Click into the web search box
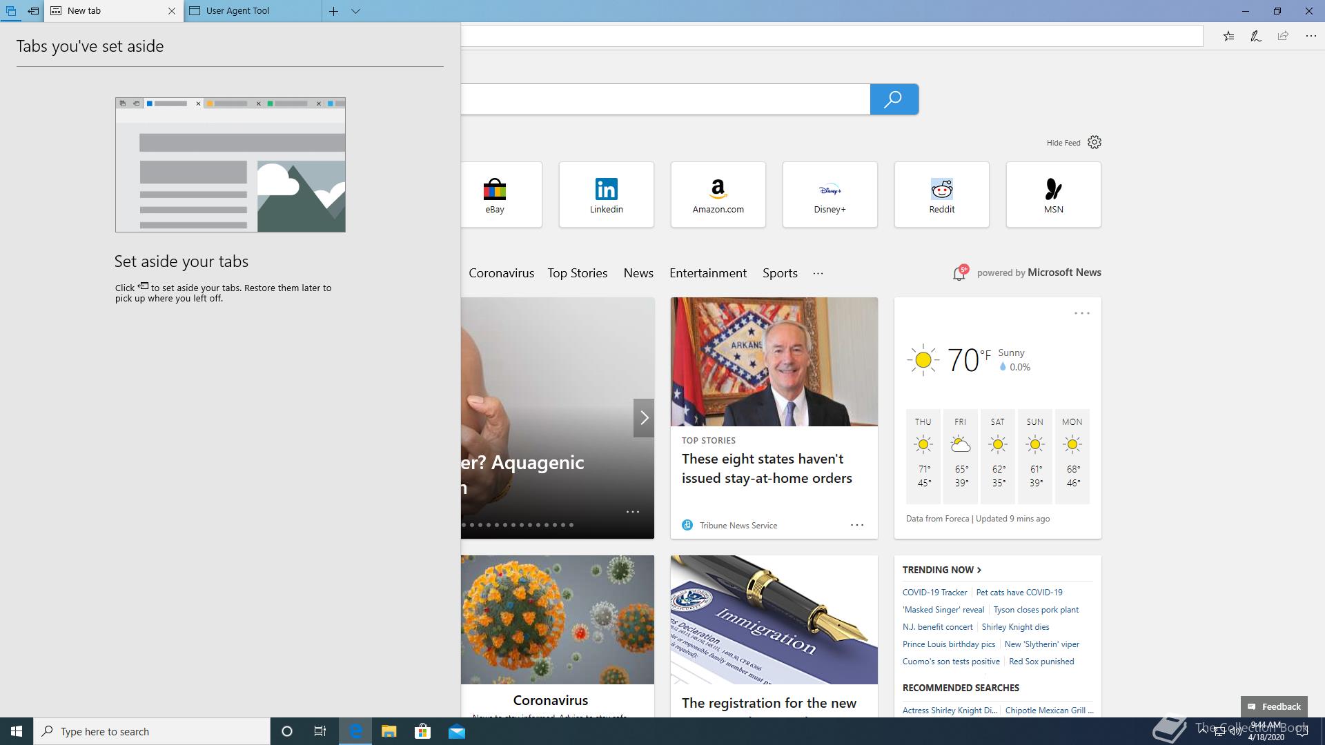The width and height of the screenshot is (1325, 745). coord(665,99)
